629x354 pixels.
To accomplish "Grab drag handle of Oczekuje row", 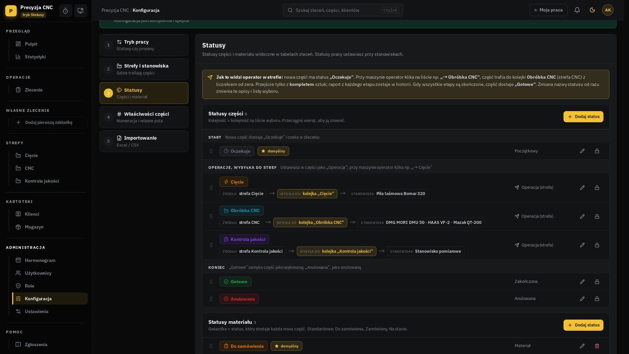I will coord(211,151).
